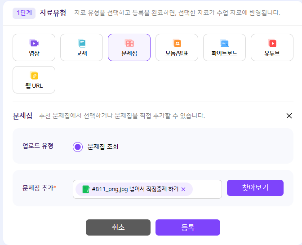Choose the 유튜브 YouTube icon
This screenshot has height=245, width=302.
point(272,43)
